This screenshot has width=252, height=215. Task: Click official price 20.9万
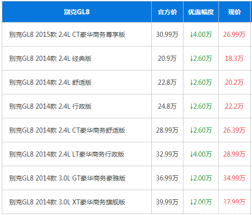(167, 58)
